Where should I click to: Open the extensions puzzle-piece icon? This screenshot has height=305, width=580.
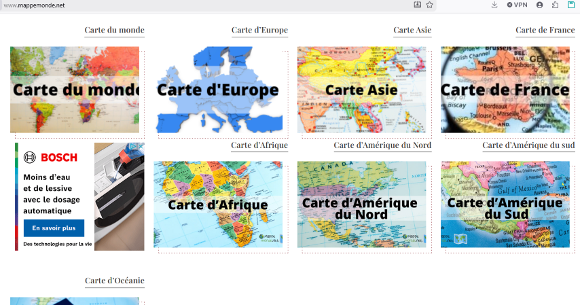(x=556, y=5)
